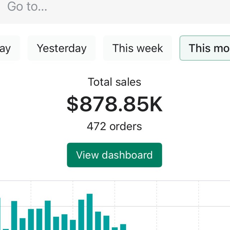The width and height of the screenshot is (230, 230).
Task: Tap the Total sales label
Action: tap(114, 82)
